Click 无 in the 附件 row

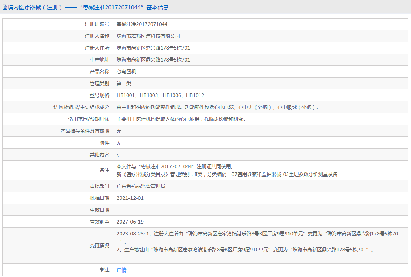[119, 143]
